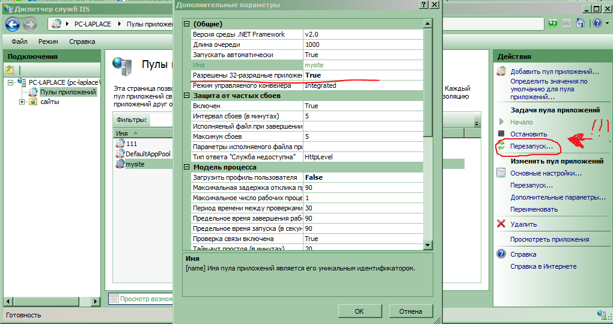Select Пулы приложений in the tree

coord(68,92)
